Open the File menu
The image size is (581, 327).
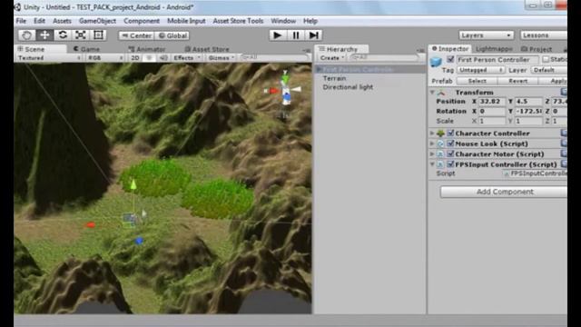click(21, 21)
